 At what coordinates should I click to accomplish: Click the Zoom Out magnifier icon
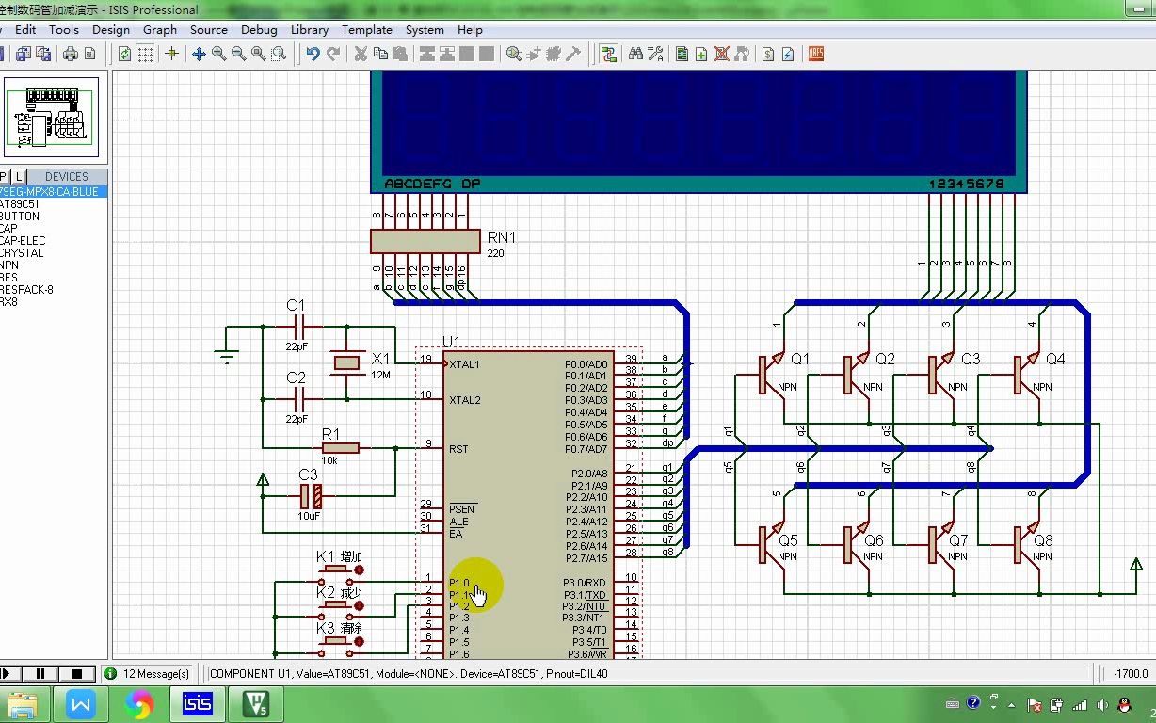coord(239,54)
